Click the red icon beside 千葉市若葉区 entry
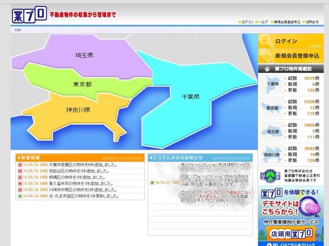The image size is (329, 246). tap(20, 165)
